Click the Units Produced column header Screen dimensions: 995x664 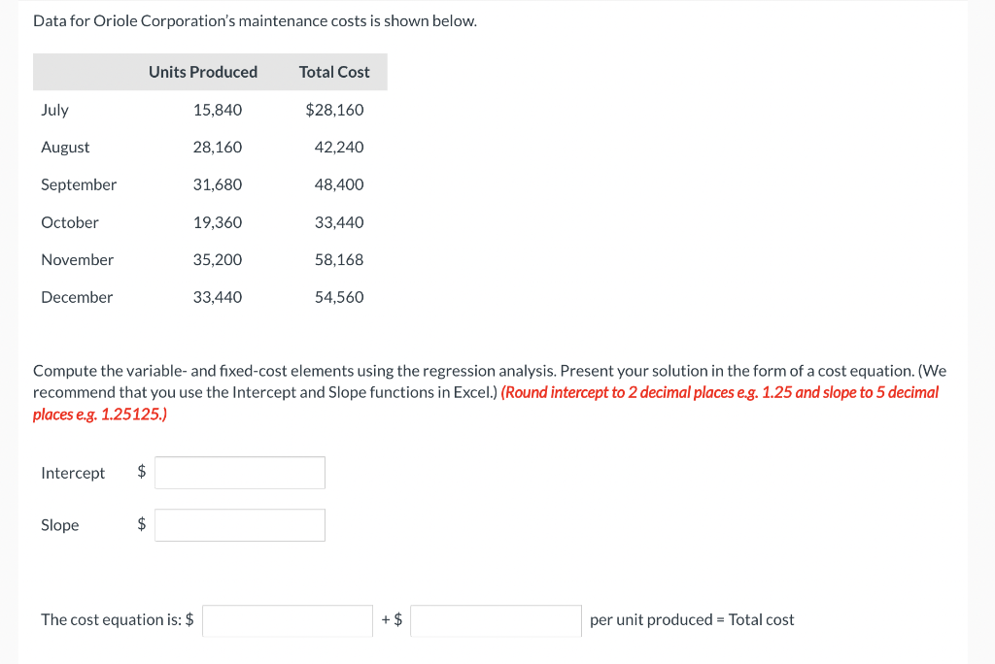pos(203,71)
